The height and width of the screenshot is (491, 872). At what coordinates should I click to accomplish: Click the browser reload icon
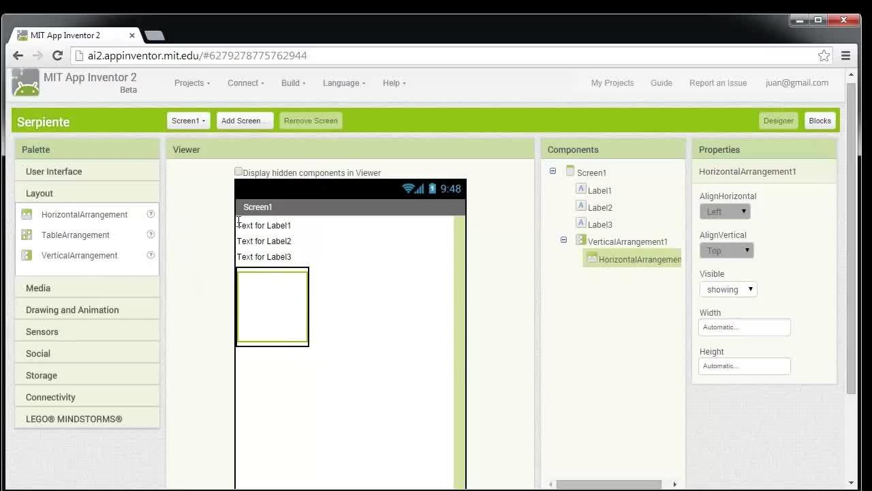57,55
